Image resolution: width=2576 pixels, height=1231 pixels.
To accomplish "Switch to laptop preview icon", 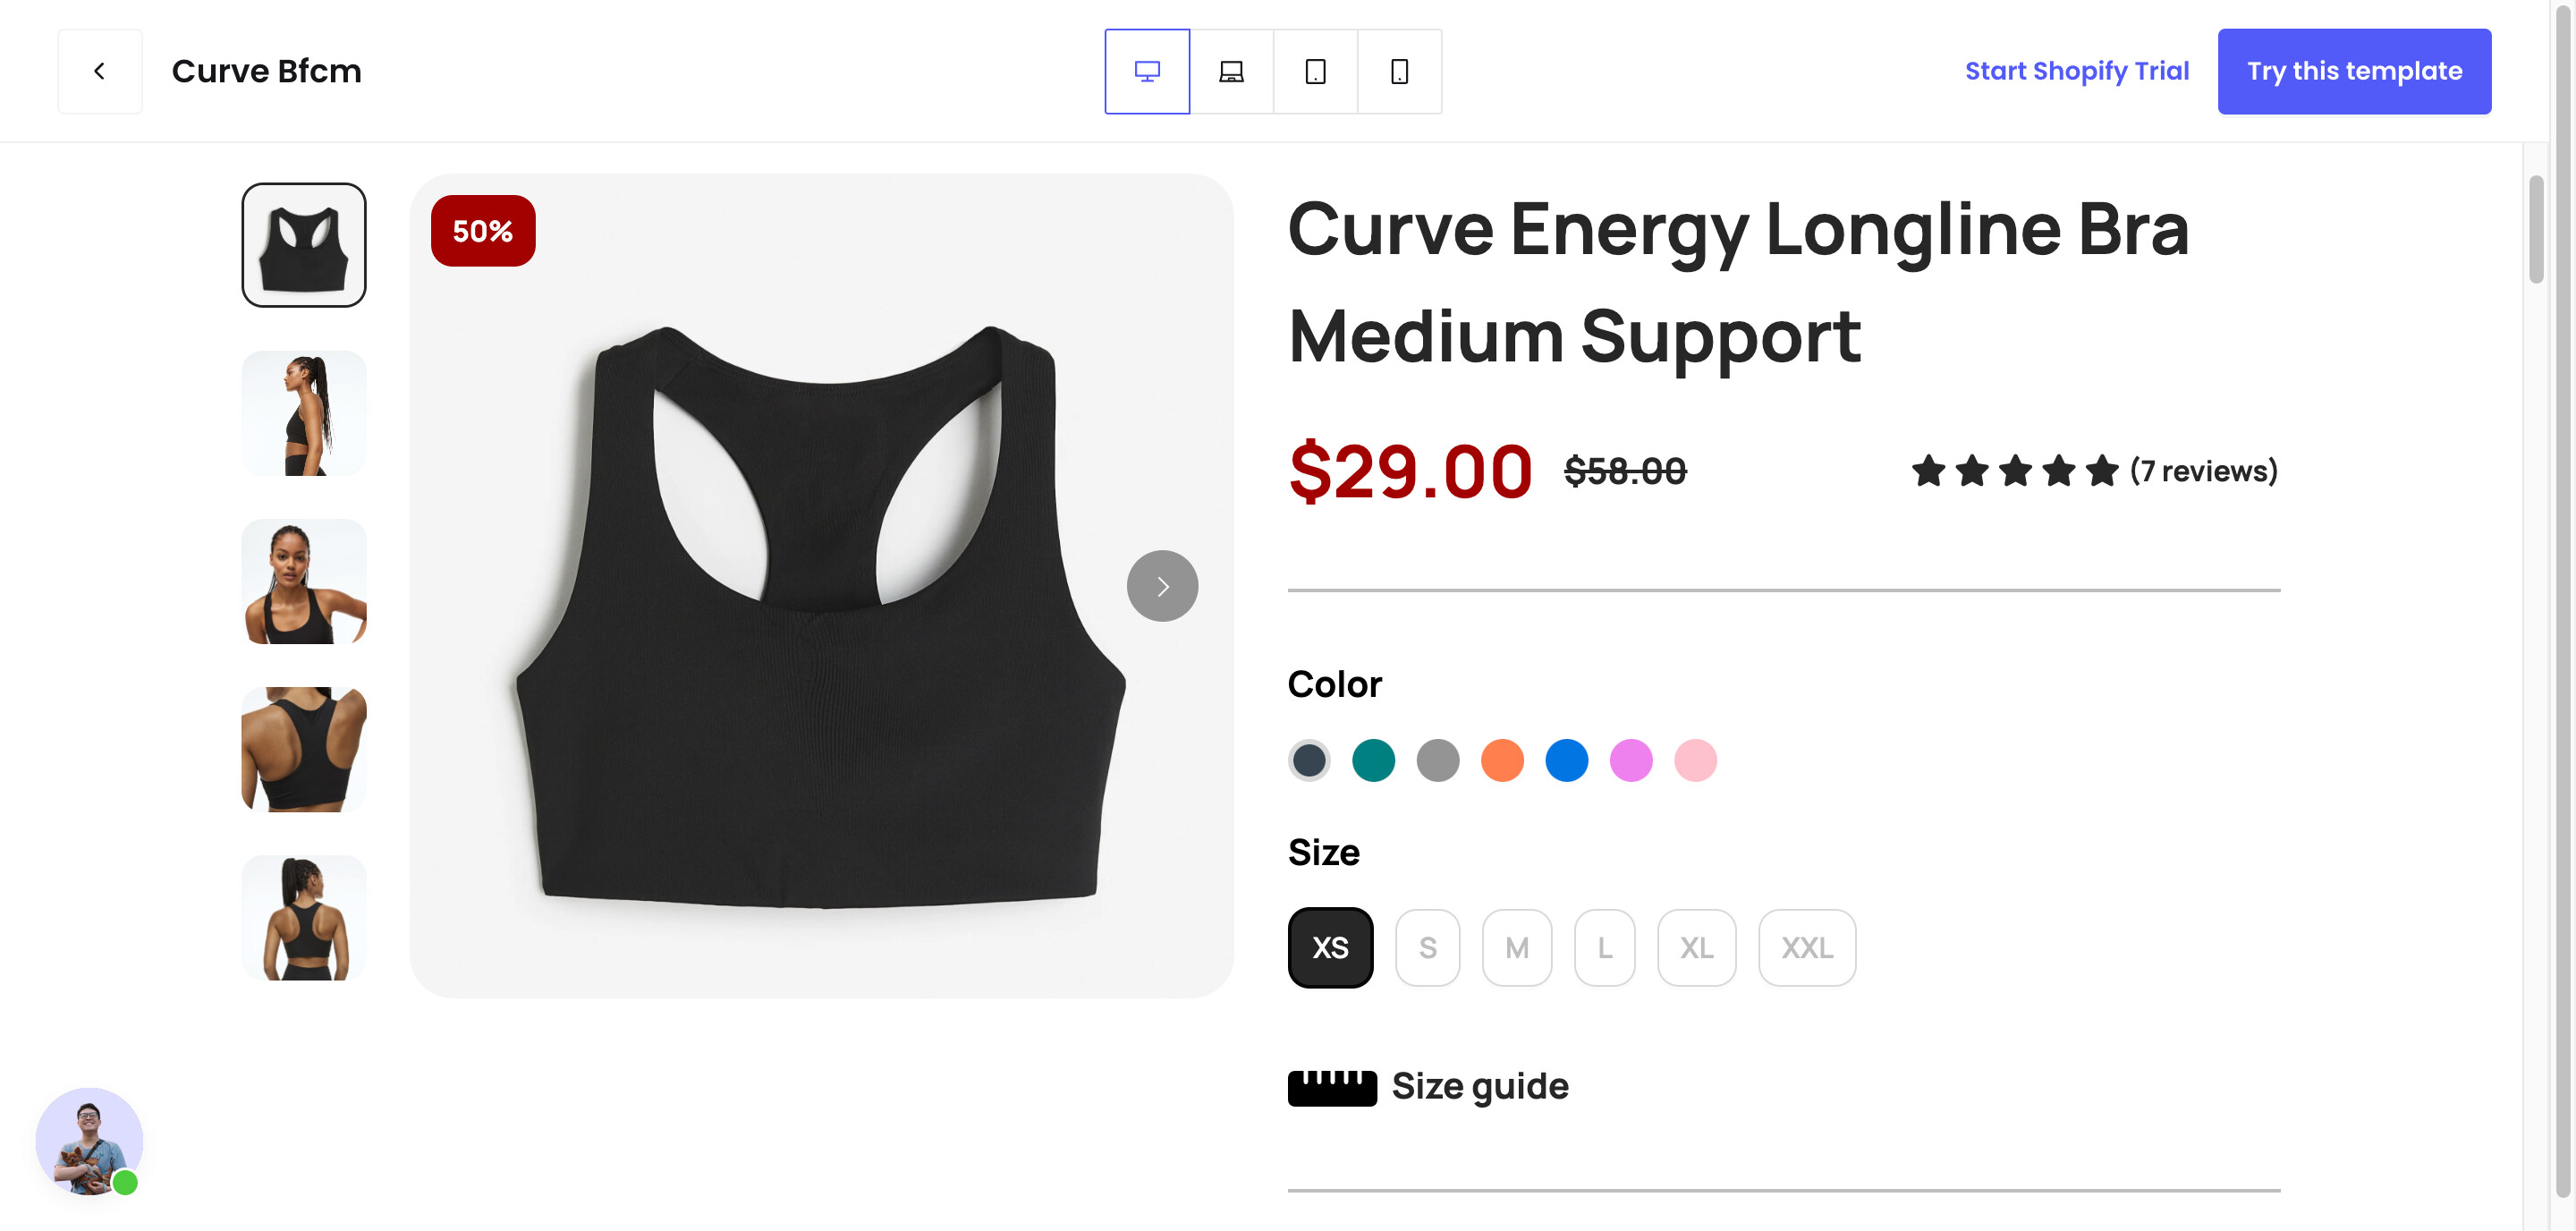I will [1231, 71].
